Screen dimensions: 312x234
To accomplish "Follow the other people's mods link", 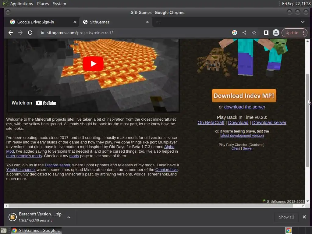I will point(24,156).
